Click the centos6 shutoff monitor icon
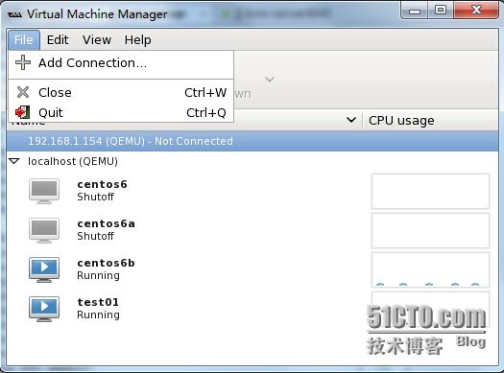The height and width of the screenshot is (373, 504). [x=44, y=192]
